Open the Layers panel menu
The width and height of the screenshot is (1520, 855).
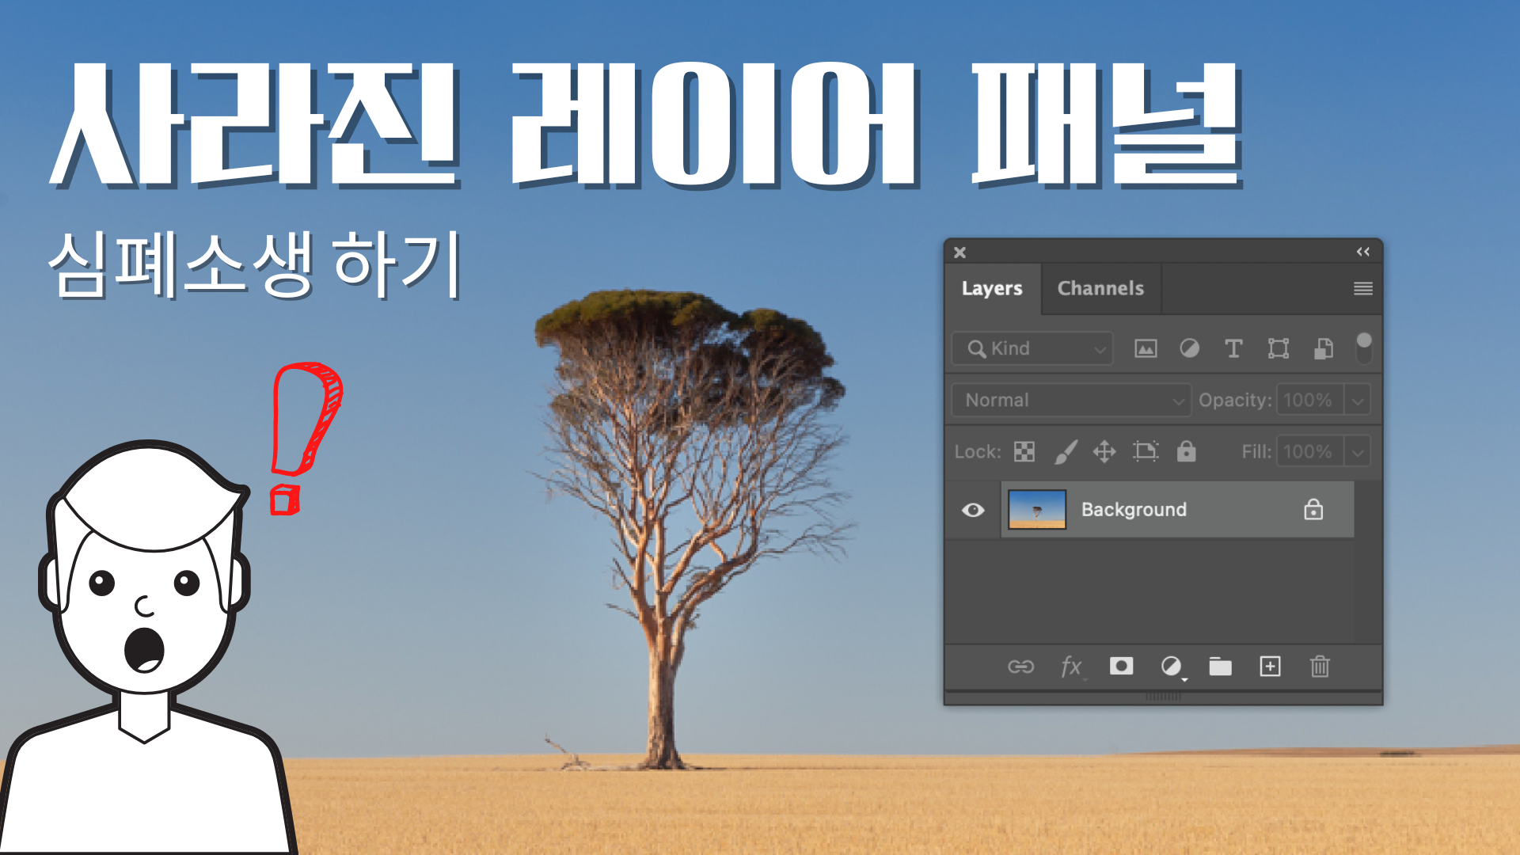(1362, 288)
